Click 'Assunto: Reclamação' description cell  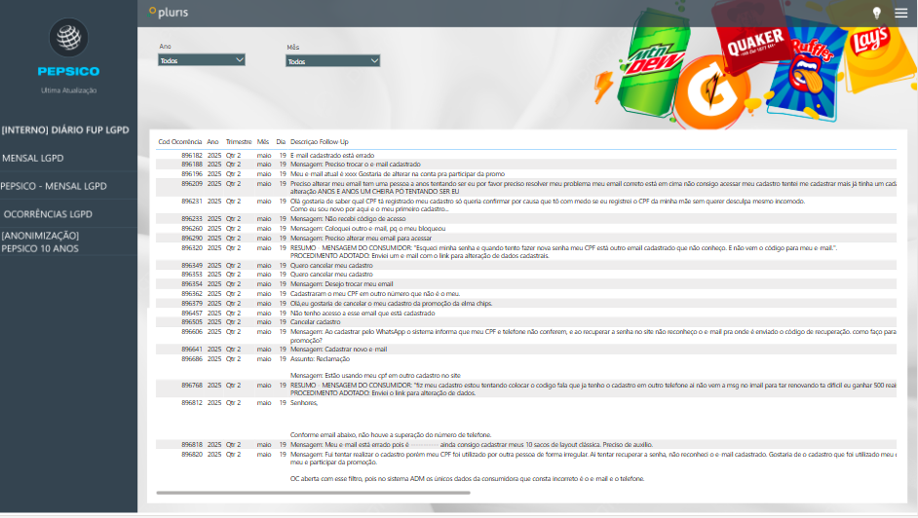tap(320, 359)
